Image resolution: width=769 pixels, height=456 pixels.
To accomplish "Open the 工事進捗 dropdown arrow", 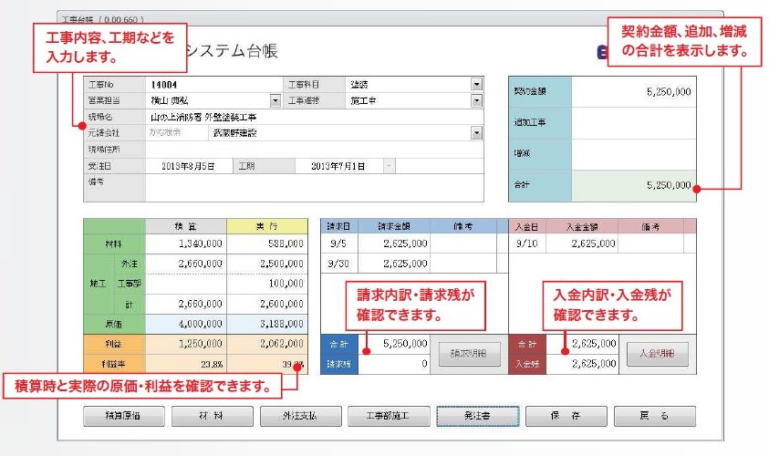I will point(476,100).
